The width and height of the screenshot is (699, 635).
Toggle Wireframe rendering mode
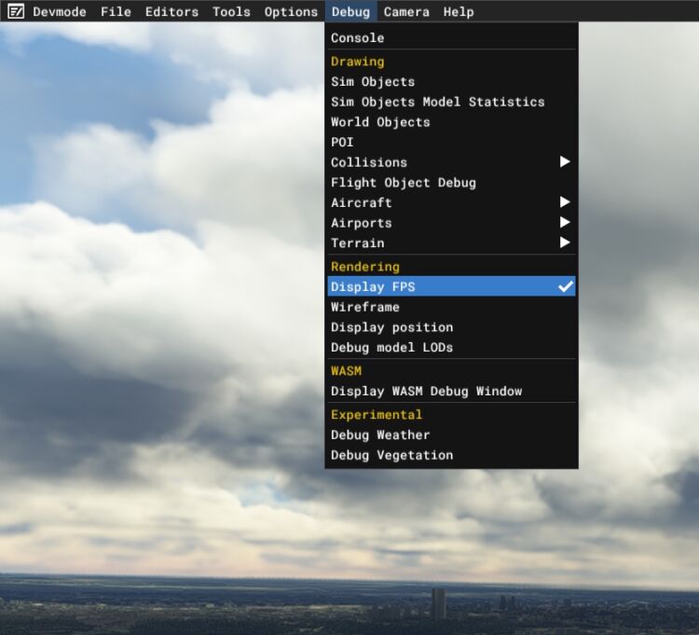coord(365,308)
